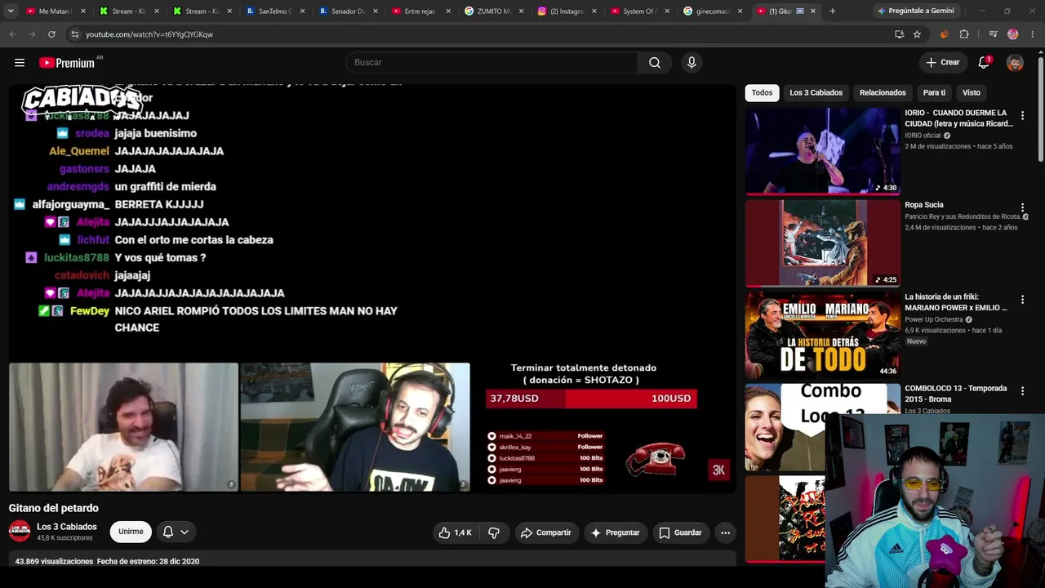Open the COMBOLOCO 13 video title
This screenshot has width=1045, height=588.
pyautogui.click(x=956, y=394)
